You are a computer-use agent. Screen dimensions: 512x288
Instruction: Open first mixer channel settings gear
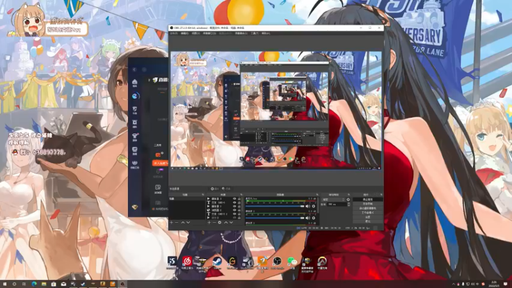314,206
